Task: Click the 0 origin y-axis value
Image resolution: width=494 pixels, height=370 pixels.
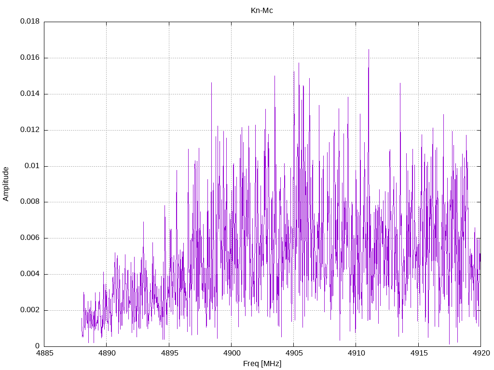Action: pos(38,346)
